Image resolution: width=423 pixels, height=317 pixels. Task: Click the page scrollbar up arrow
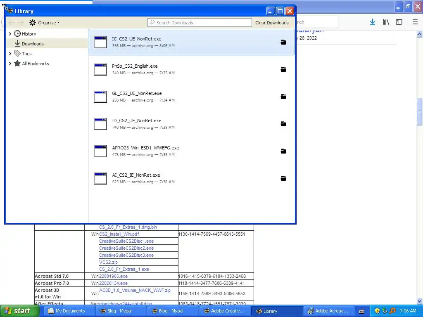click(419, 34)
